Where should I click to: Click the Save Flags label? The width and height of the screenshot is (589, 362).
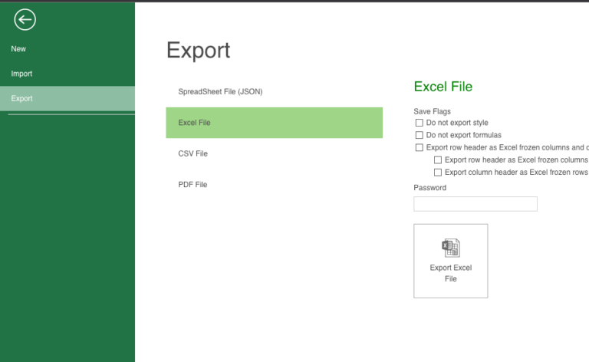coord(432,111)
